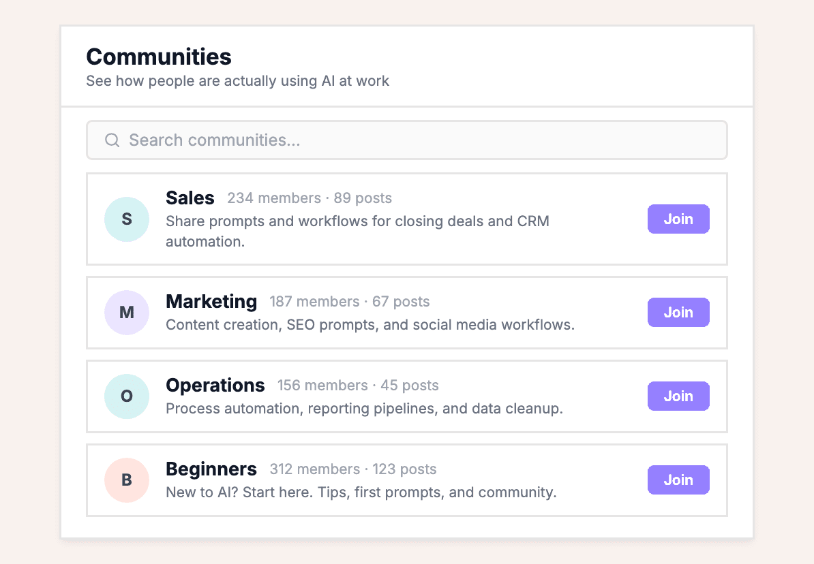Click the Sales description about closing deals
Viewport: 814px width, 564px height.
pos(357,231)
